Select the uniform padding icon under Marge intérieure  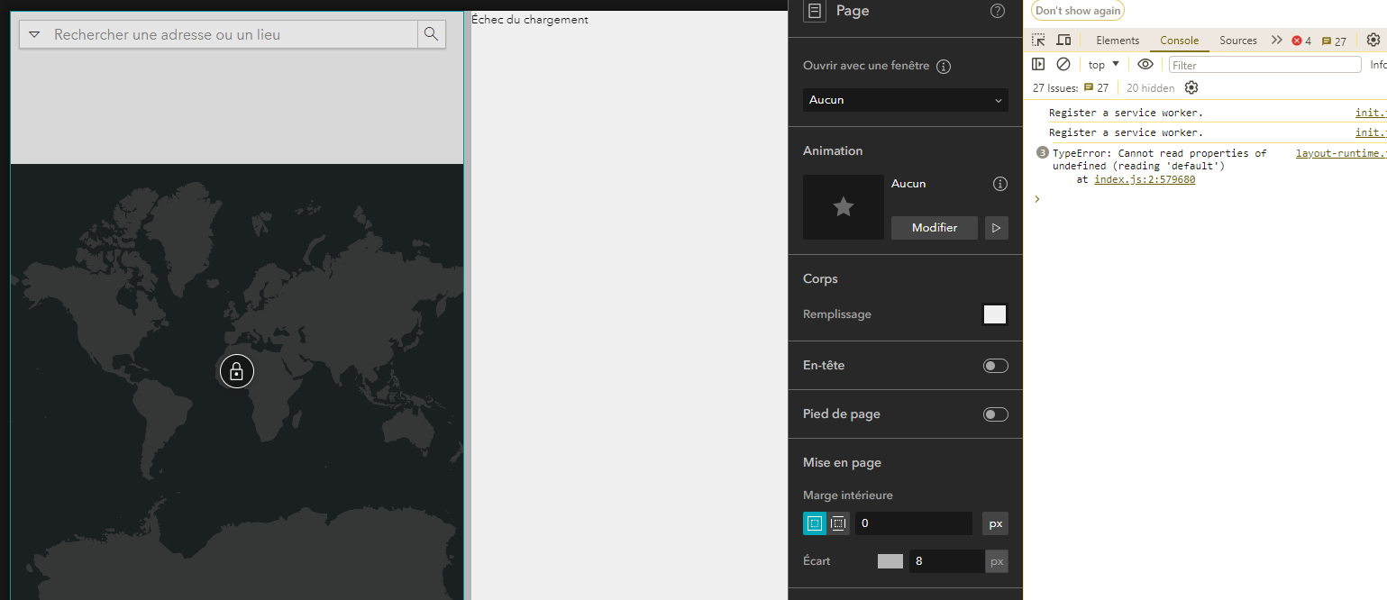pyautogui.click(x=814, y=523)
